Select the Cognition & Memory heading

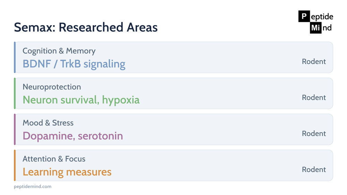(x=59, y=51)
